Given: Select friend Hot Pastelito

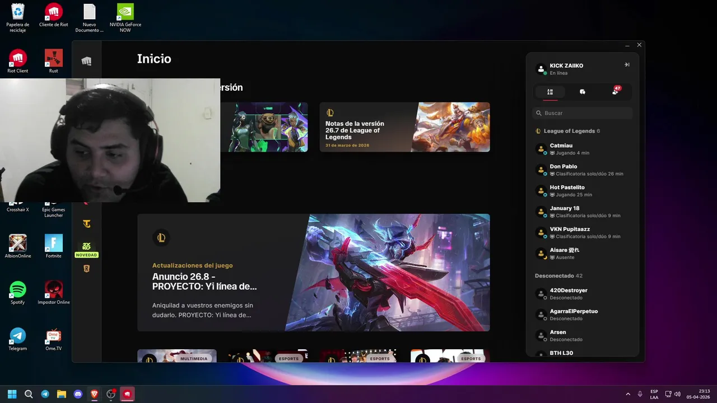Looking at the screenshot, I should [583, 191].
